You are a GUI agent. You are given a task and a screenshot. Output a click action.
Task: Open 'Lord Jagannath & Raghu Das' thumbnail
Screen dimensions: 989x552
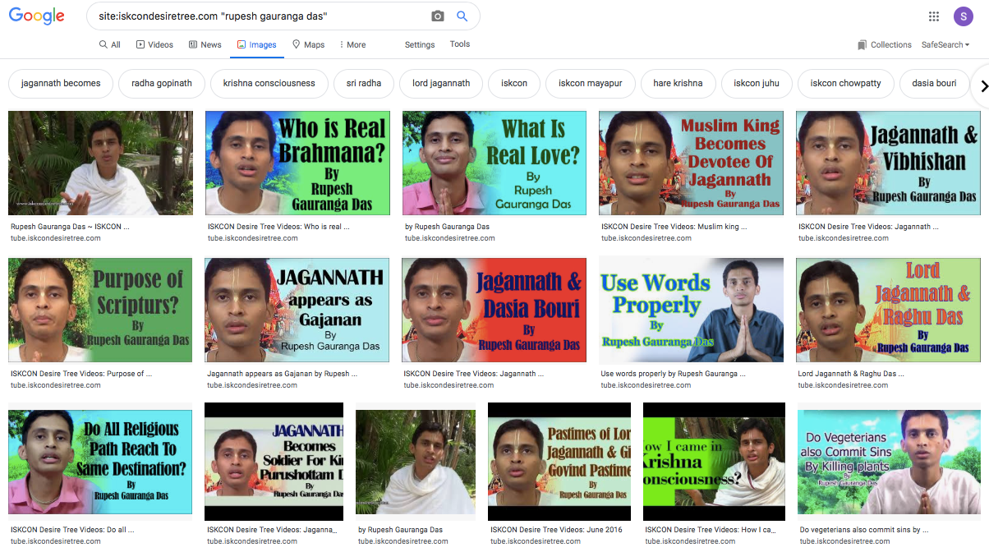click(888, 310)
